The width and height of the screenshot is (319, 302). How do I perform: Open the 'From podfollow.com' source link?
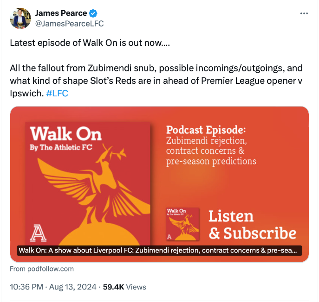click(41, 269)
